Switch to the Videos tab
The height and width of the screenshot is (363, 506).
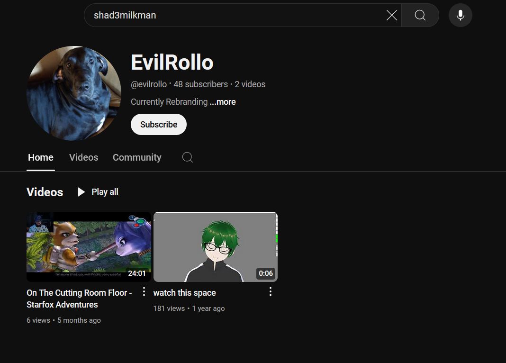pos(83,157)
